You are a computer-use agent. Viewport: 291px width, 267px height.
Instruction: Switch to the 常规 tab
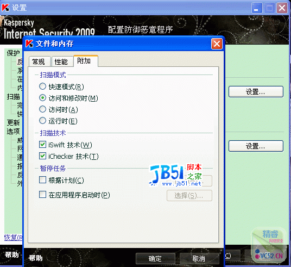[x=40, y=61]
